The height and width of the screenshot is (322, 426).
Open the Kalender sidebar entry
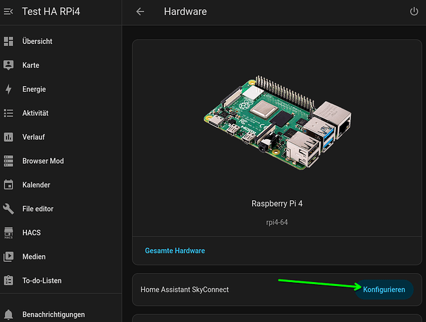(36, 185)
